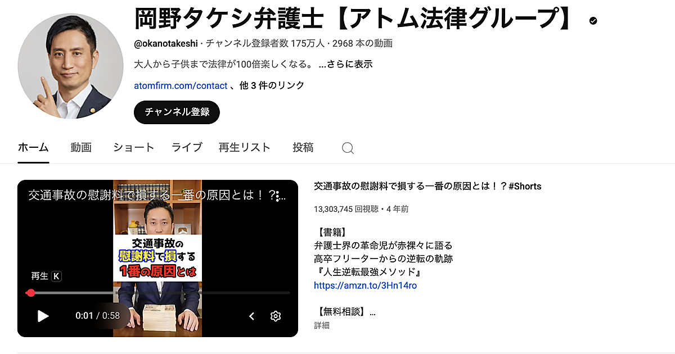Click the 0:01 / 0:58 time display
This screenshot has width=675, height=354.
tap(98, 316)
